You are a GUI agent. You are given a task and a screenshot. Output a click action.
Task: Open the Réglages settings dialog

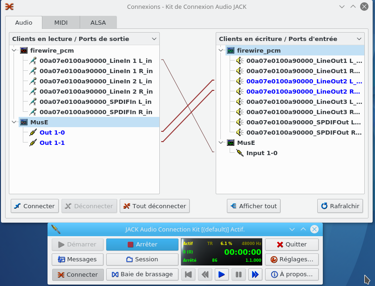point(292,259)
